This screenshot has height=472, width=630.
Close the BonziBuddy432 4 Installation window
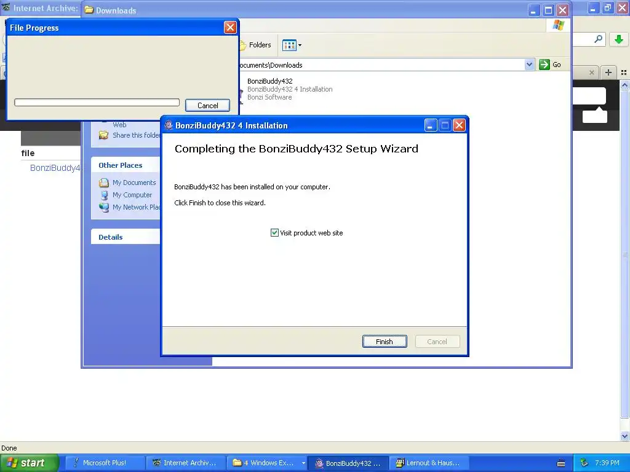(459, 125)
